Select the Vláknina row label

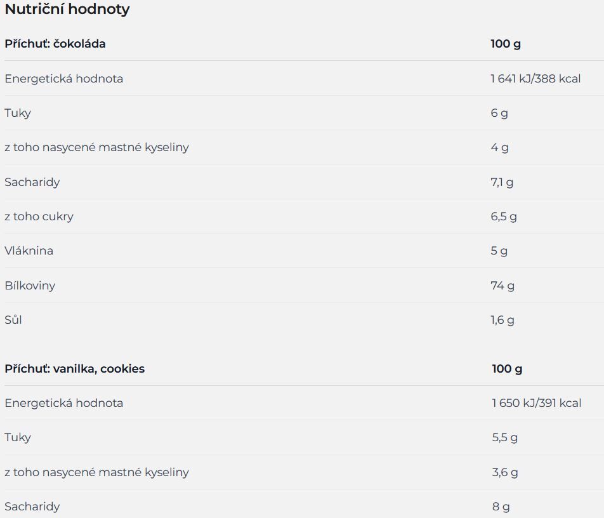coord(29,251)
